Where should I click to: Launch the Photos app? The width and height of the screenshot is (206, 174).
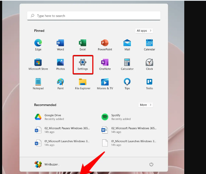click(x=60, y=64)
